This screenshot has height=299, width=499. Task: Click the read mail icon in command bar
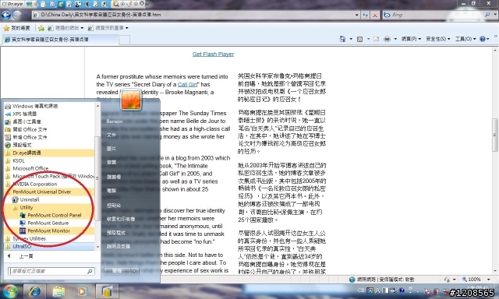376,39
